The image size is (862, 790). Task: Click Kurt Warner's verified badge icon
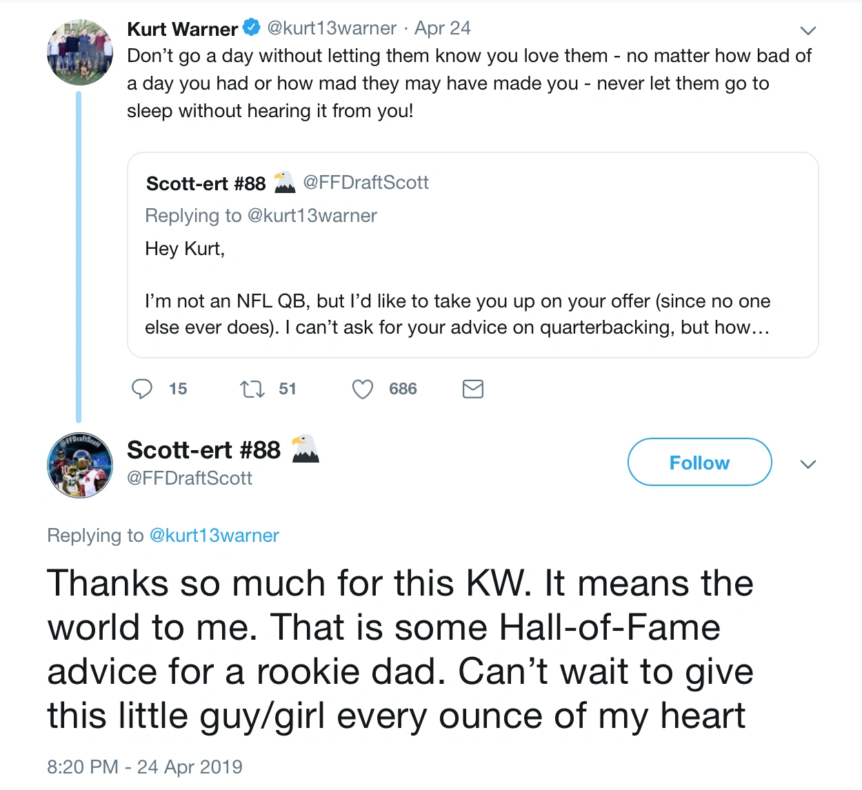coord(252,28)
